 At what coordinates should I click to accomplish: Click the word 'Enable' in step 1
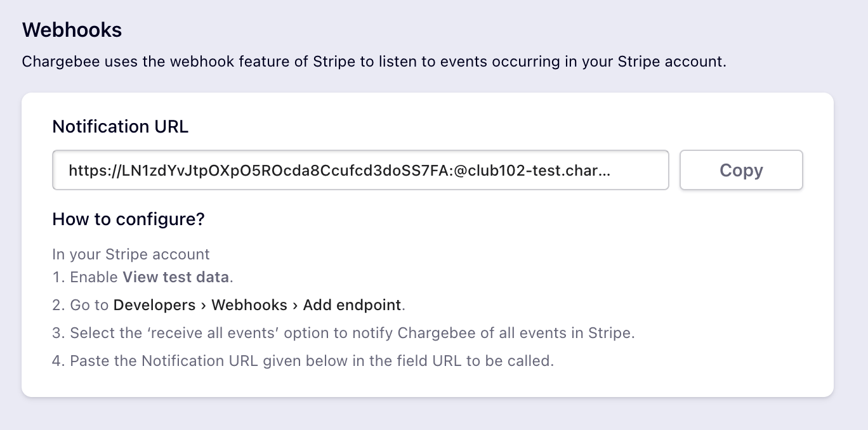pos(94,277)
